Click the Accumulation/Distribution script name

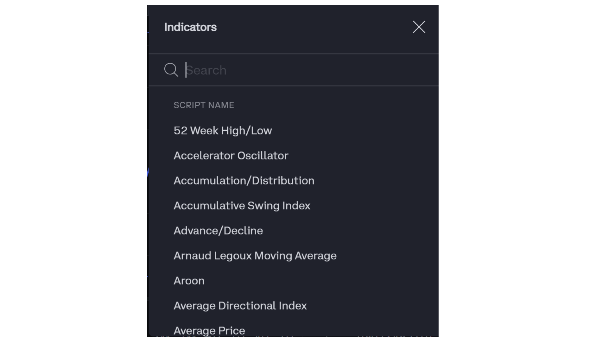(x=244, y=180)
